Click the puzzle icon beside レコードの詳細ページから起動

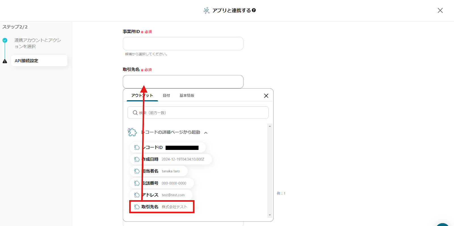click(132, 132)
